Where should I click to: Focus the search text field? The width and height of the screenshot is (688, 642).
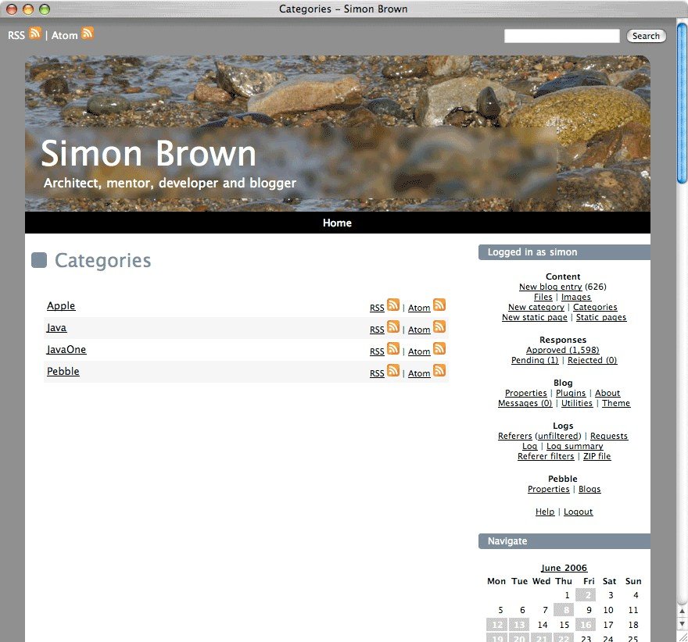click(561, 36)
